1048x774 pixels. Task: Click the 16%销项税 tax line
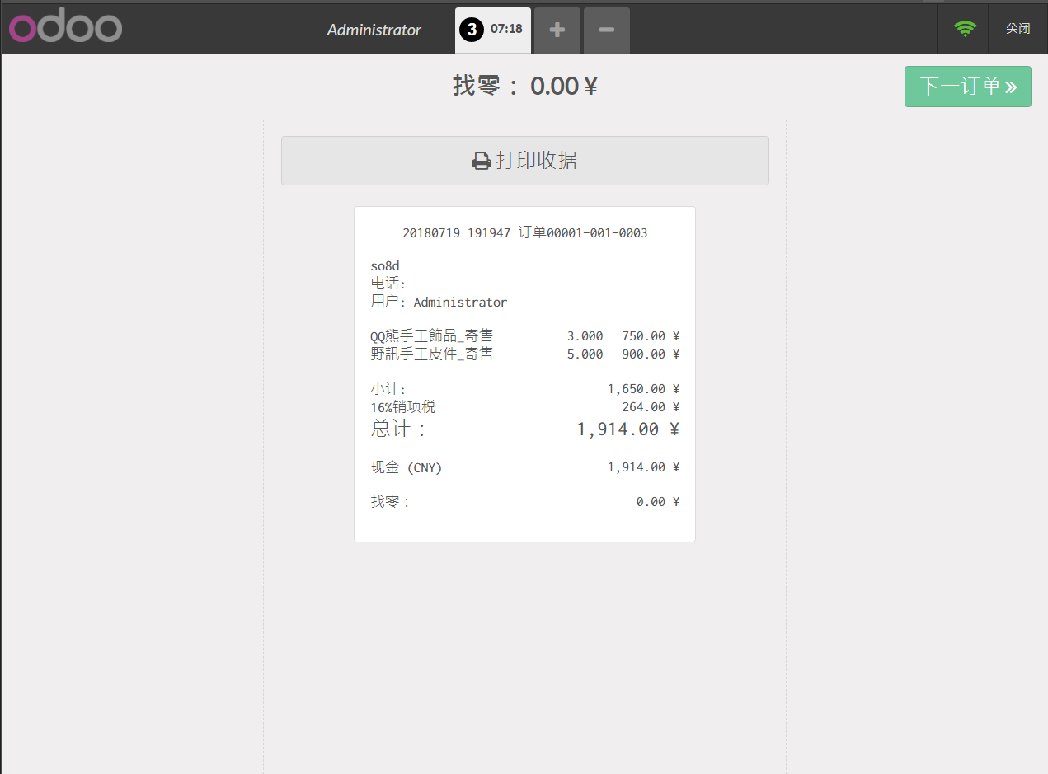pos(525,407)
